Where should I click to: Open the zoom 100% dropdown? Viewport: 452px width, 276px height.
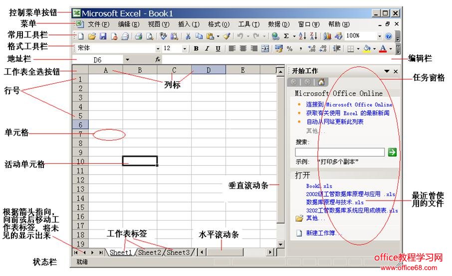pyautogui.click(x=380, y=36)
